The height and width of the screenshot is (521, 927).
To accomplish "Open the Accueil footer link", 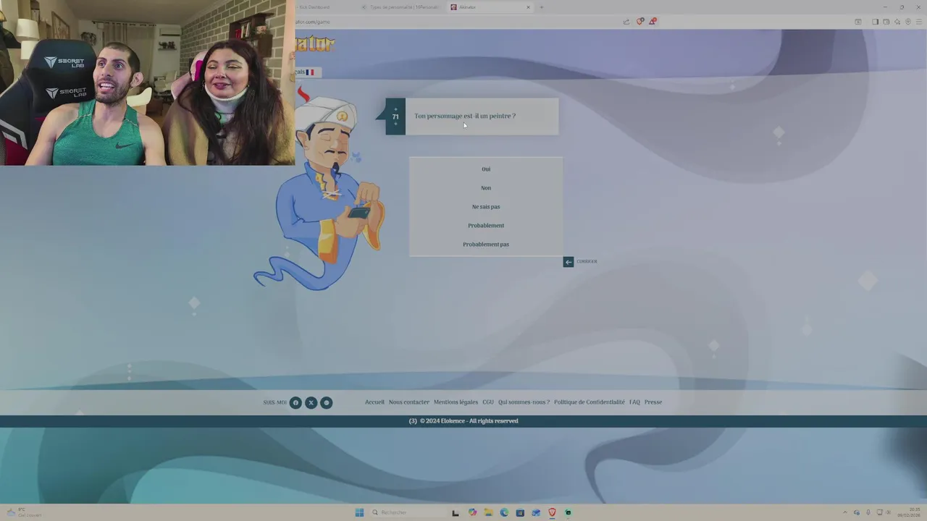I will coord(374,402).
